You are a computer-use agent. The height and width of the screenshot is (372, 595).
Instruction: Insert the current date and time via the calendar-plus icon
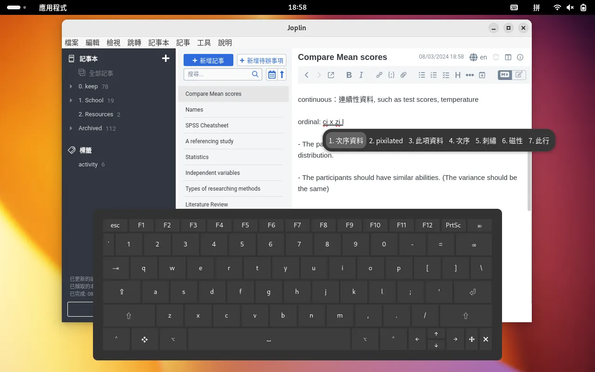pyautogui.click(x=482, y=75)
